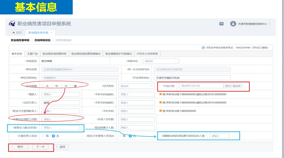Click 清空 in 行业分类 field
The image size is (284, 158).
tap(228, 86)
